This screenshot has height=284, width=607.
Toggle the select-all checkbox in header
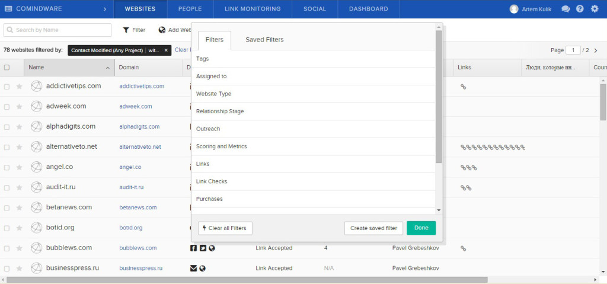pos(7,68)
